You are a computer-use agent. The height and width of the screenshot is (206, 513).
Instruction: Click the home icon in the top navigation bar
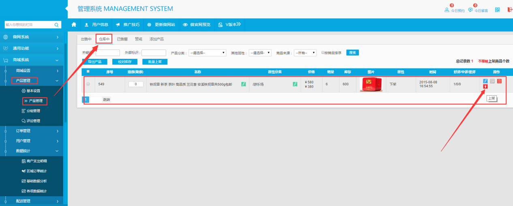click(74, 25)
